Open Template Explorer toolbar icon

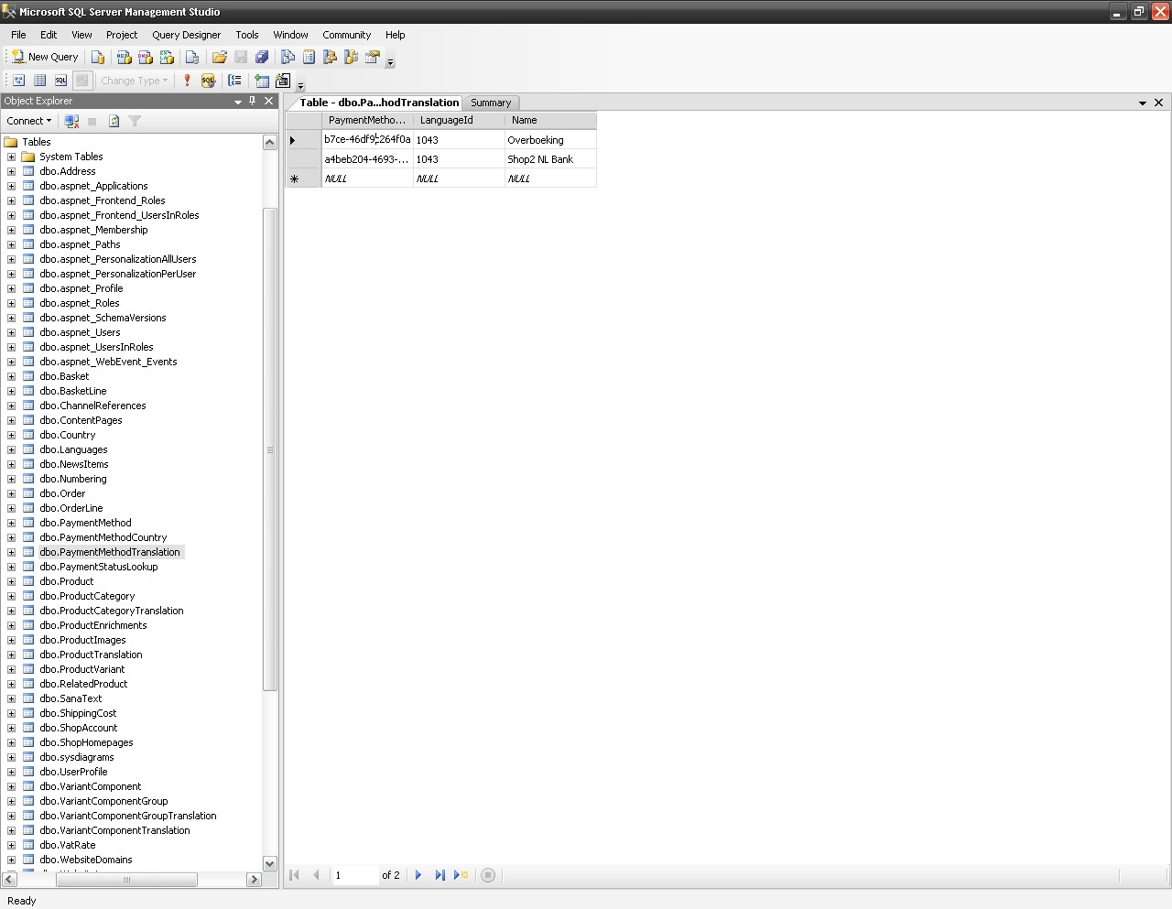[351, 57]
